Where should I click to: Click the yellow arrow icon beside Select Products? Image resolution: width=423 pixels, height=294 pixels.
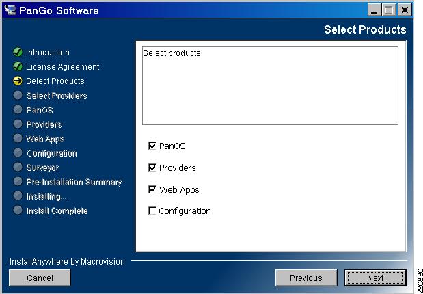18,81
